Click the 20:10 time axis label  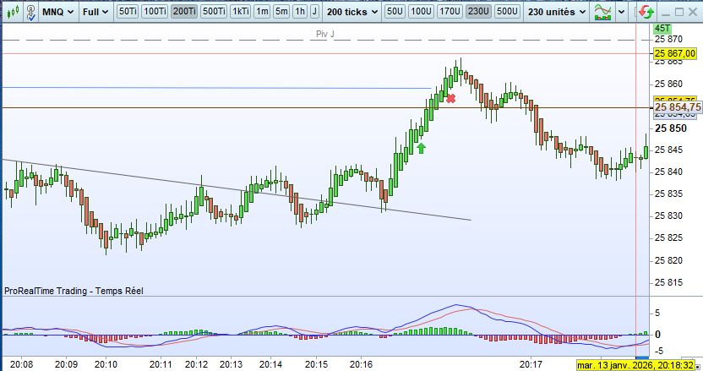coord(106,364)
